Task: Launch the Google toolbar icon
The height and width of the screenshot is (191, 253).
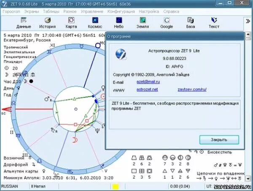Action: tap(167, 23)
